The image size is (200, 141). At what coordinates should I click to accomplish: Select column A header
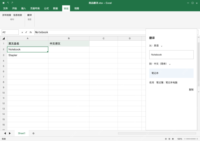(28, 38)
